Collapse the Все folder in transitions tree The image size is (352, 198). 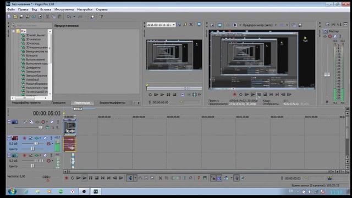[13, 31]
